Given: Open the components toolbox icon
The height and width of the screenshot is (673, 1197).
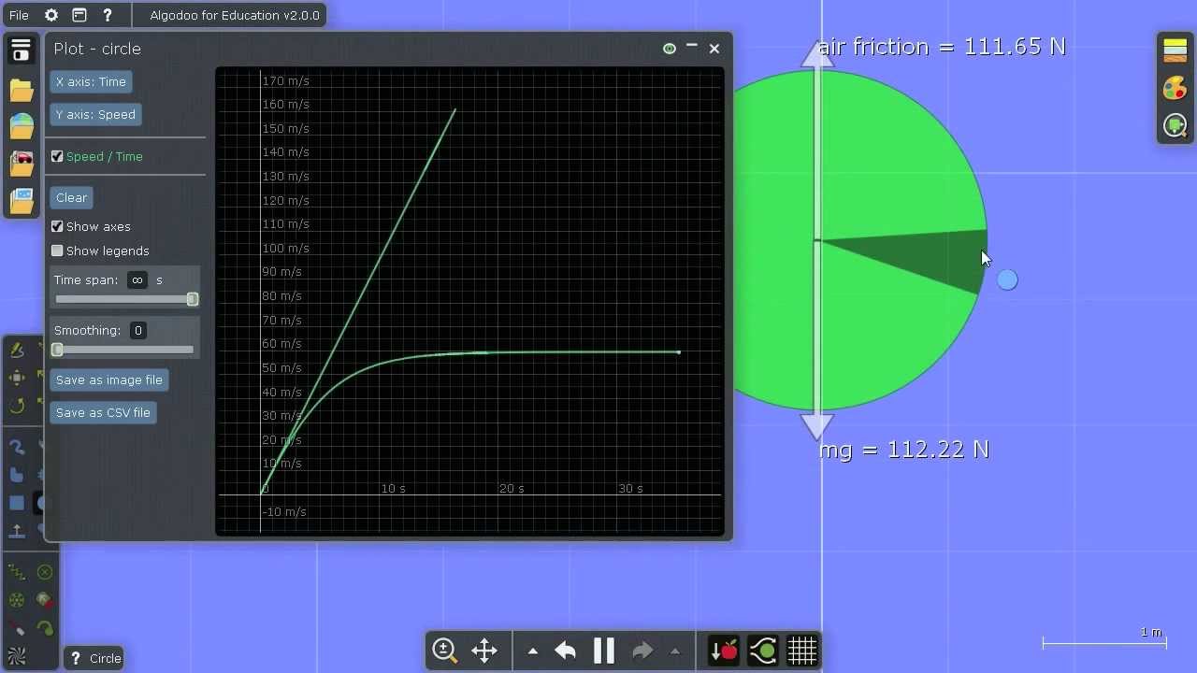Looking at the screenshot, I should [x=21, y=163].
